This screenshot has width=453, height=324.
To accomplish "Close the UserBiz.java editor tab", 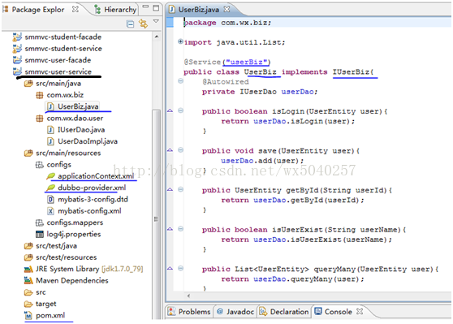I will pyautogui.click(x=227, y=9).
